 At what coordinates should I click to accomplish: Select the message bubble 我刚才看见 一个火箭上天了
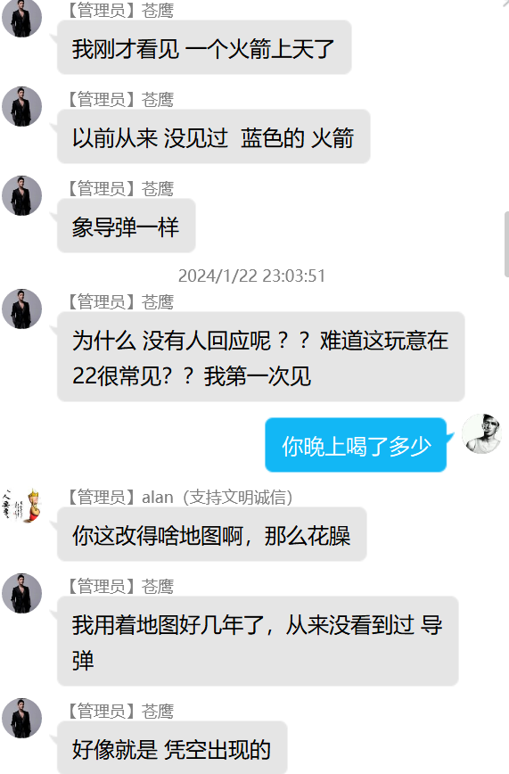coord(204,47)
